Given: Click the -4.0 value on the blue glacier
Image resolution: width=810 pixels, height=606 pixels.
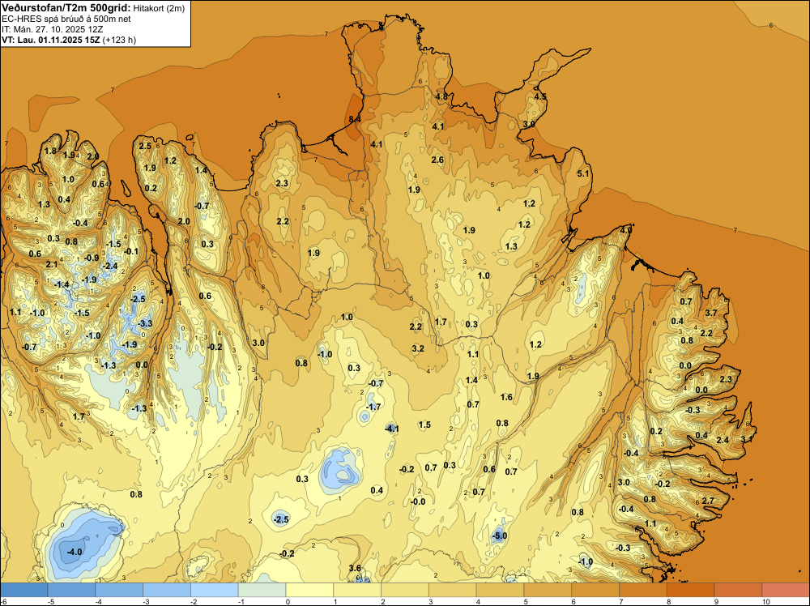Looking at the screenshot, I should tap(75, 552).
